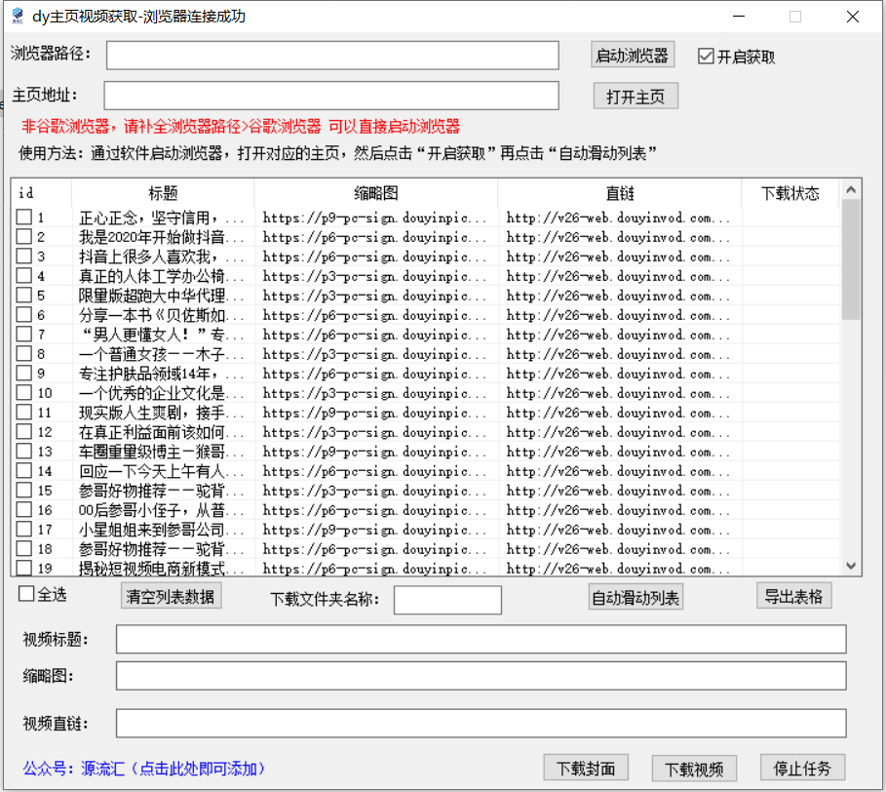Close the window
Image resolution: width=886 pixels, height=792 pixels.
click(x=853, y=17)
